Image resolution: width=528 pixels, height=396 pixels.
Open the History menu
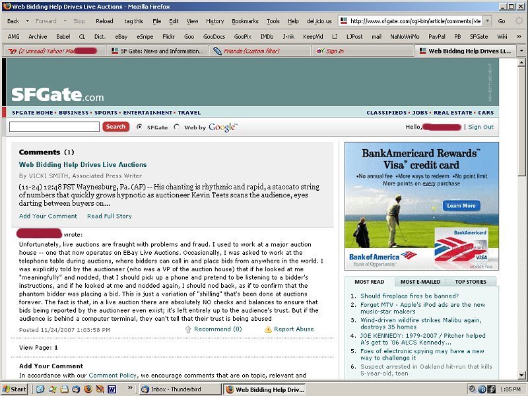(x=215, y=21)
